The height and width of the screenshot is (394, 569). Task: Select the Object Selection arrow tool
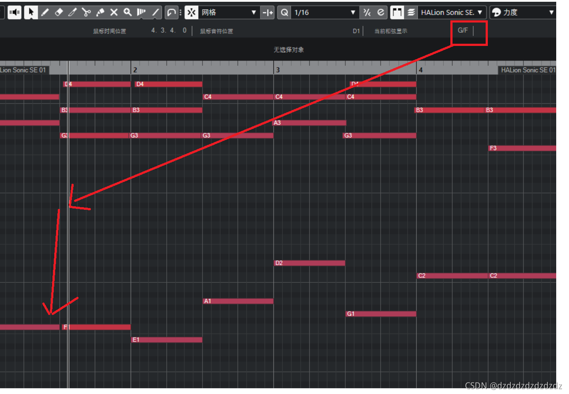pos(30,12)
